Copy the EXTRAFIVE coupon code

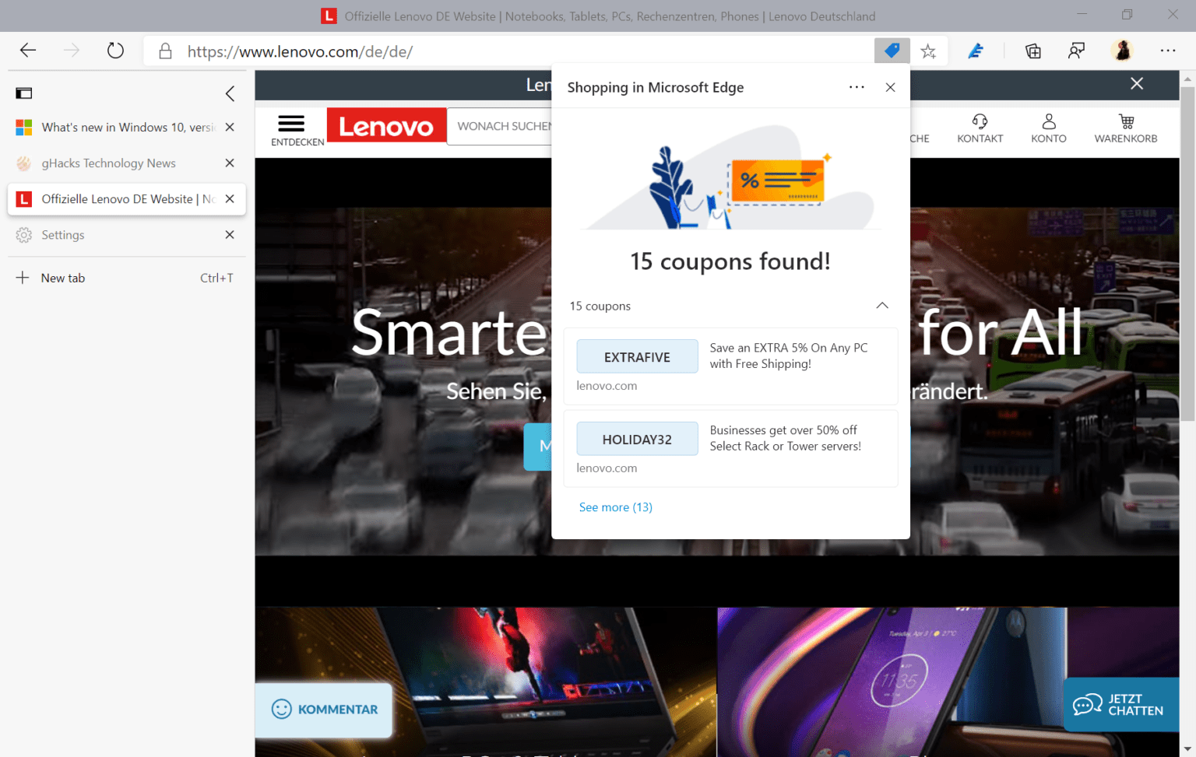637,356
